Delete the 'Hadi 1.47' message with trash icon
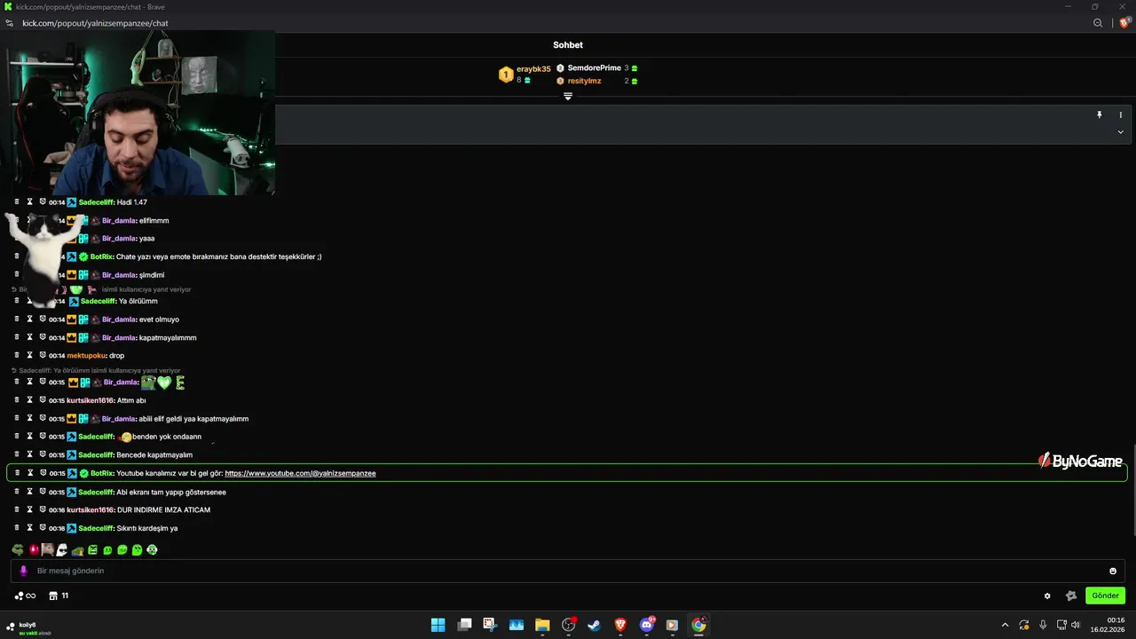1136x639 pixels. (x=16, y=201)
